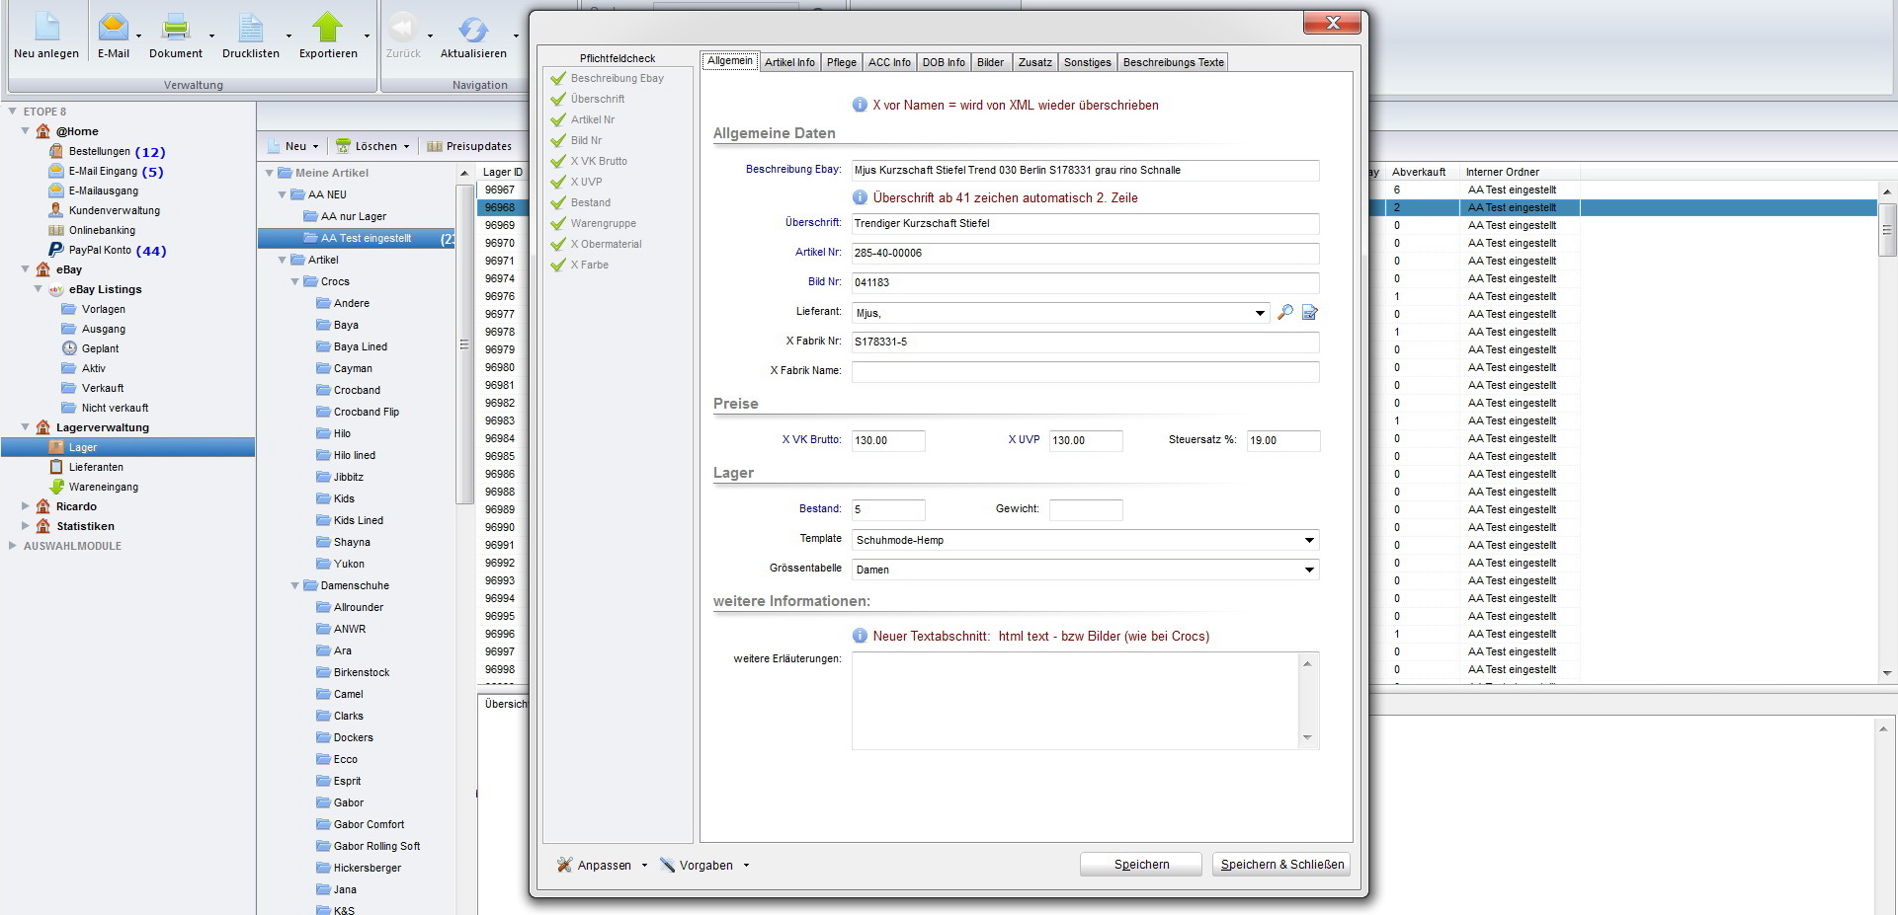Viewport: 1898px width, 915px height.
Task: Click the Dokument printer icon
Action: [175, 30]
